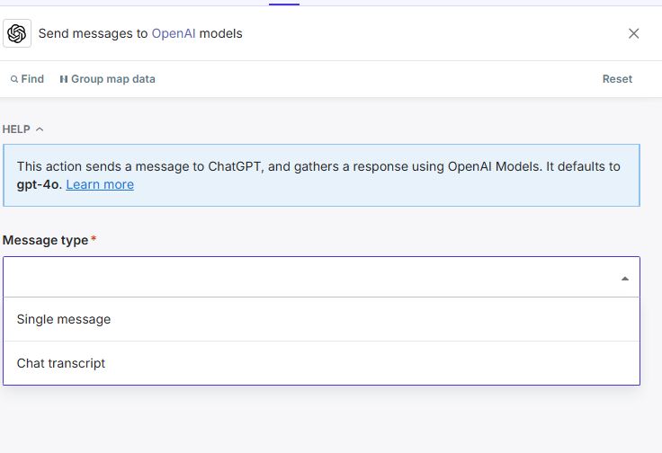Click the blue help description box
Screen dimensions: 662x453
click(360, 175)
